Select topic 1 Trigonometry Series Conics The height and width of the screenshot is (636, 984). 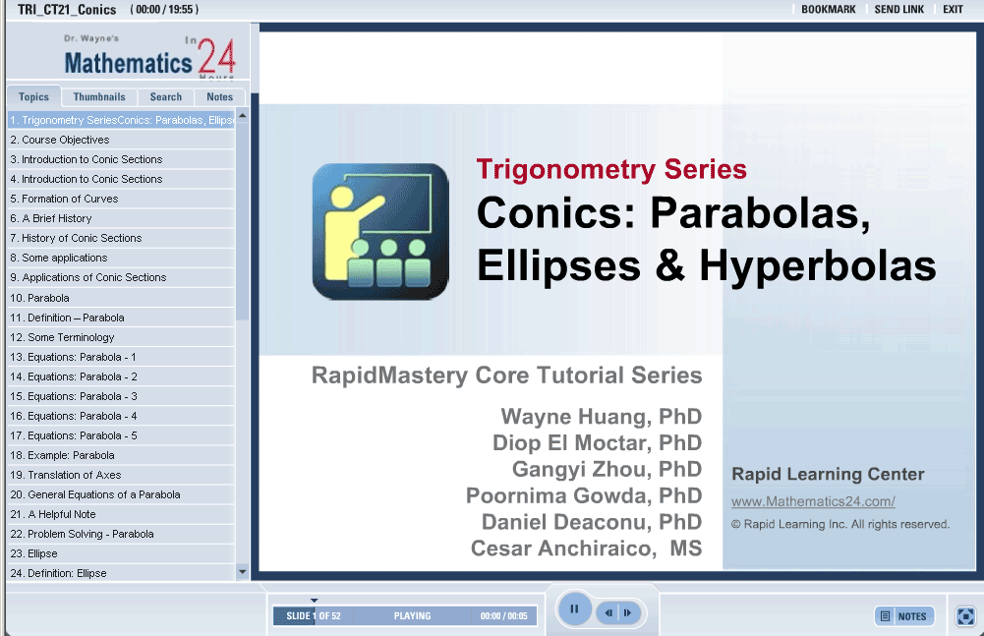click(121, 120)
